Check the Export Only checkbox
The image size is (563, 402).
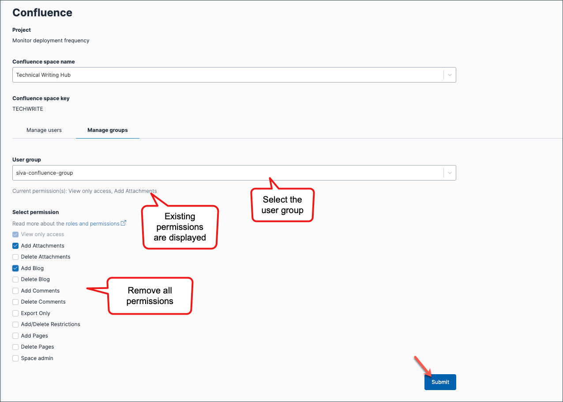pyautogui.click(x=15, y=313)
